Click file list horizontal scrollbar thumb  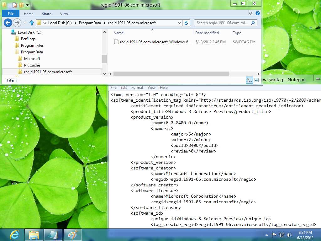[x=171, y=74]
